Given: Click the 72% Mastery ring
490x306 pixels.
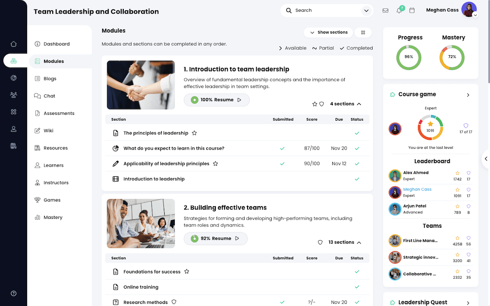Looking at the screenshot, I should [x=452, y=57].
